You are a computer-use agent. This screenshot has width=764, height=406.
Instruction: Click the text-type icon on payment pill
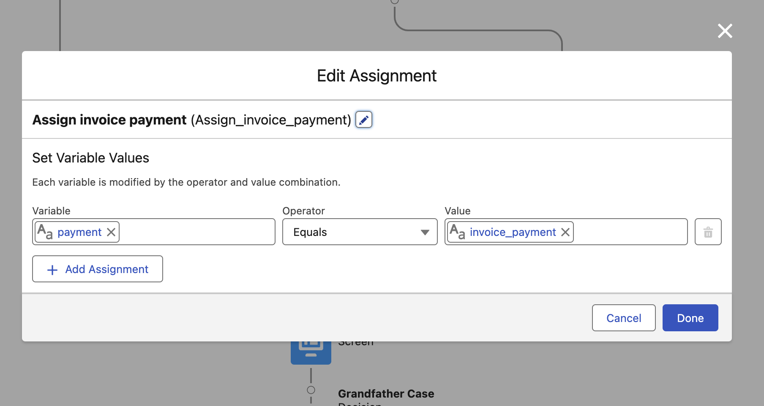click(x=45, y=232)
